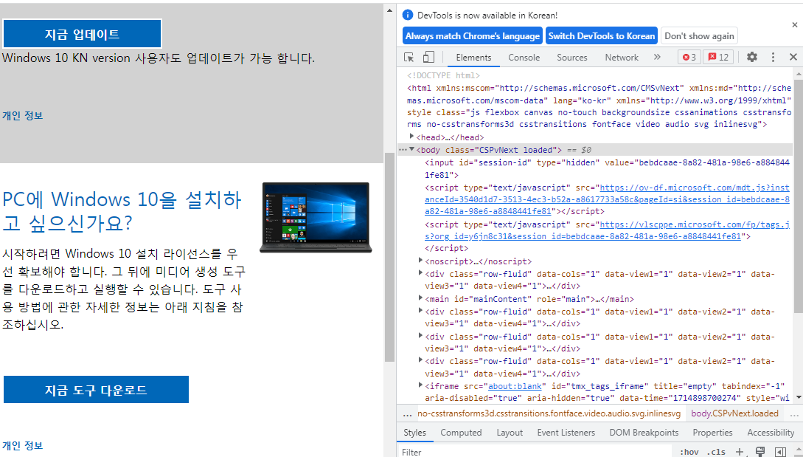Select the html breadcrumb ending in inlinesvg
The image size is (803, 457).
[549, 413]
